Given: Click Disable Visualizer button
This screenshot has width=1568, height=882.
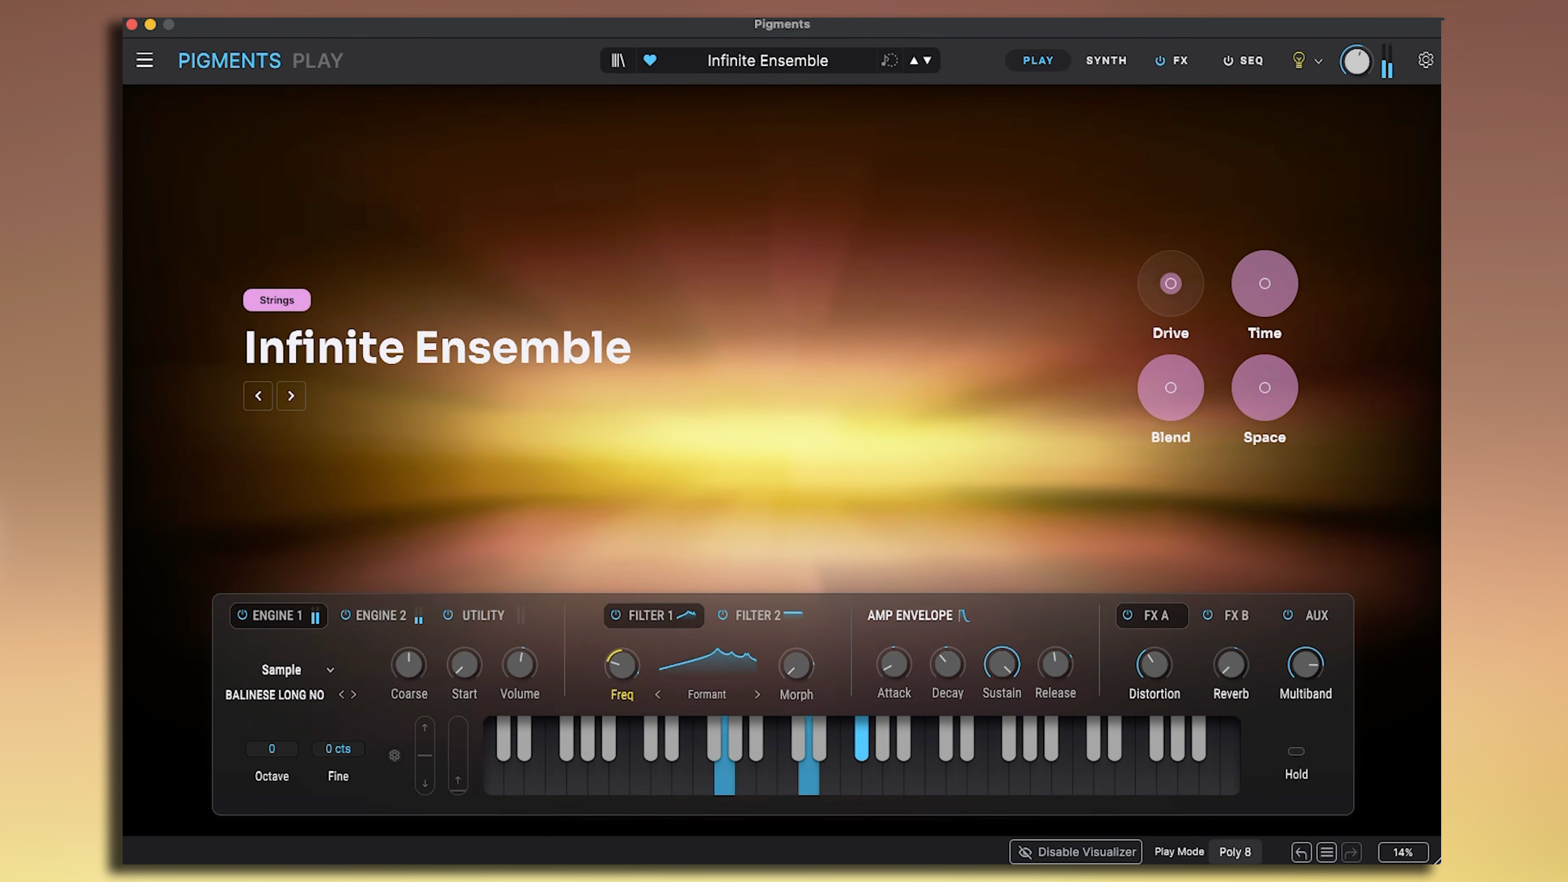Looking at the screenshot, I should click(x=1075, y=852).
